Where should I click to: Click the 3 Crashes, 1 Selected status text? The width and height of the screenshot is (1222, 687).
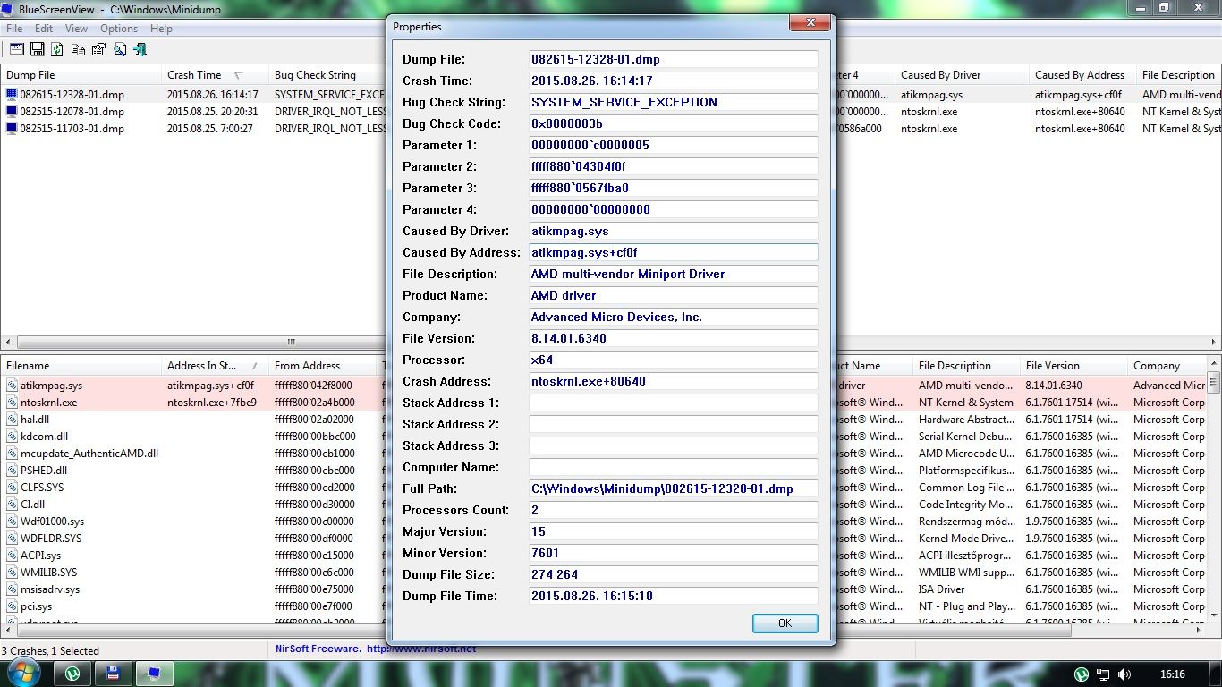(x=50, y=650)
